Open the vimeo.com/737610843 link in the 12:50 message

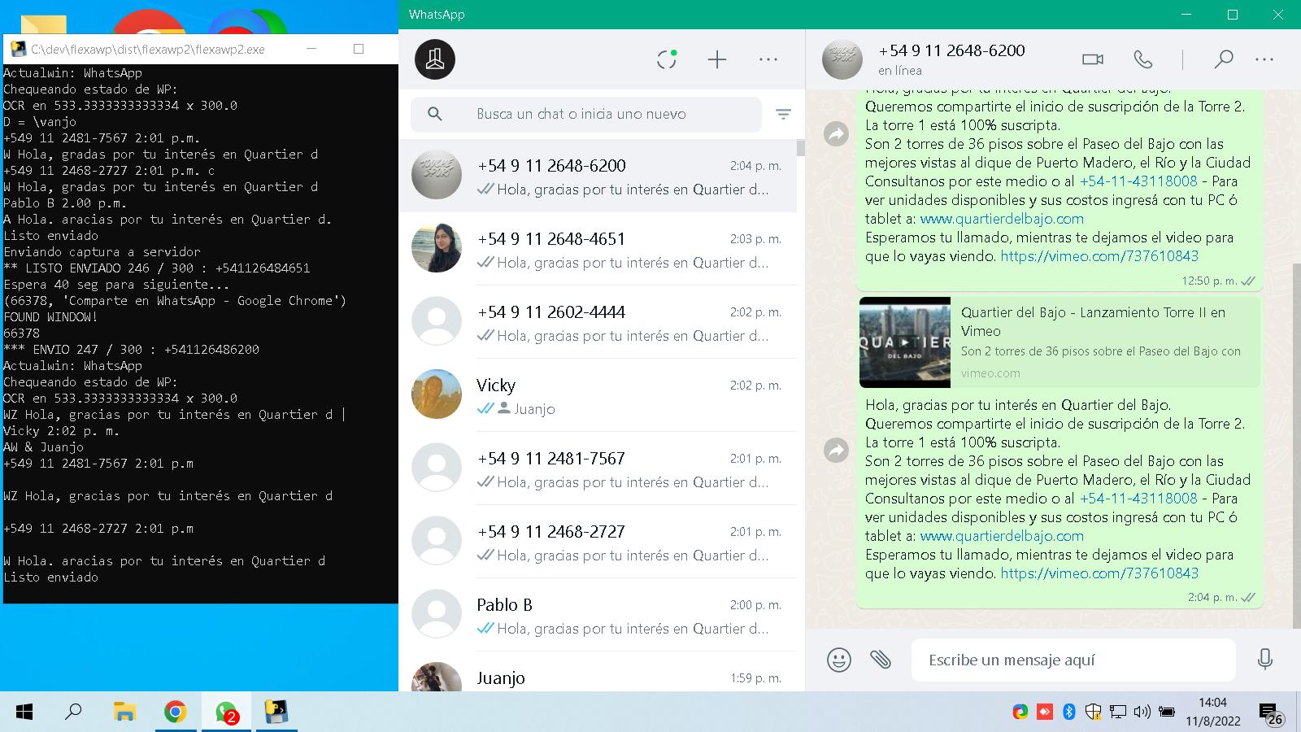coord(1099,256)
